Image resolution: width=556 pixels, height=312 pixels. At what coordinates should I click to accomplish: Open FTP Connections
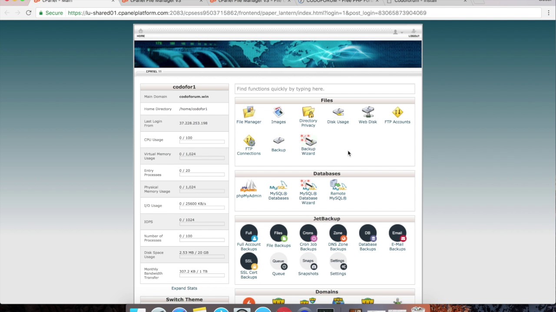click(248, 145)
